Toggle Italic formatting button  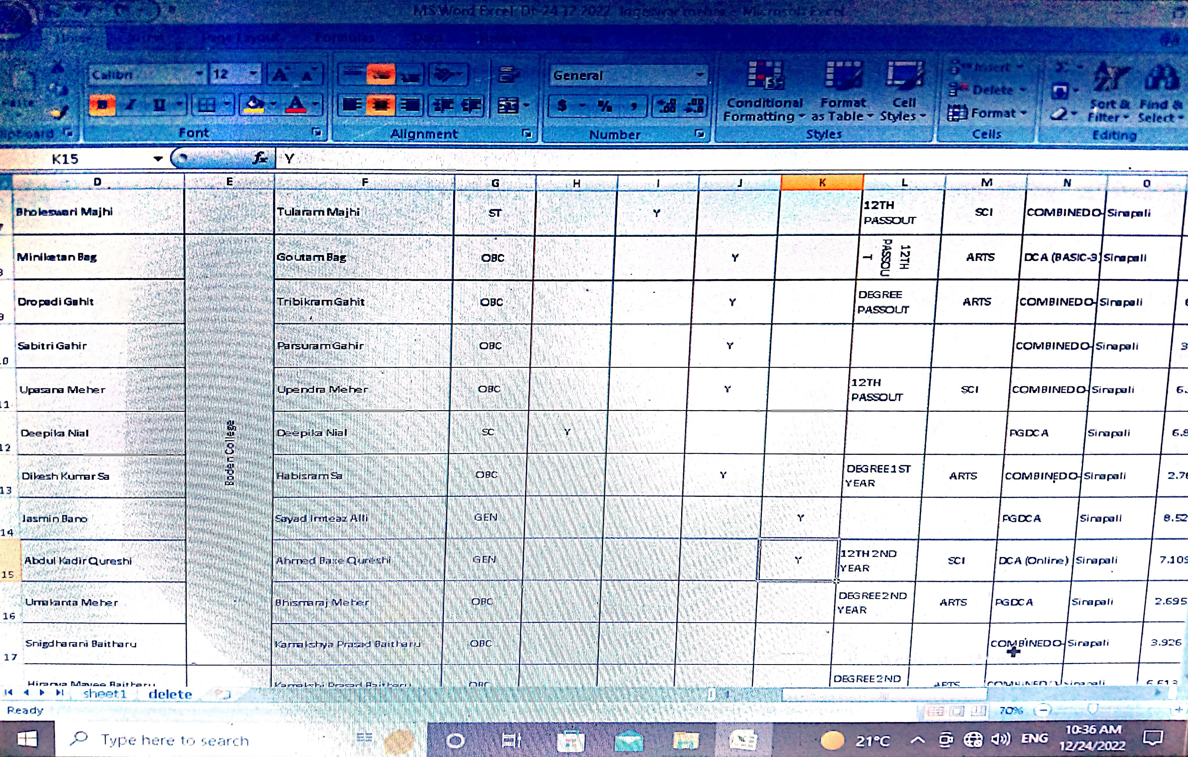point(131,105)
